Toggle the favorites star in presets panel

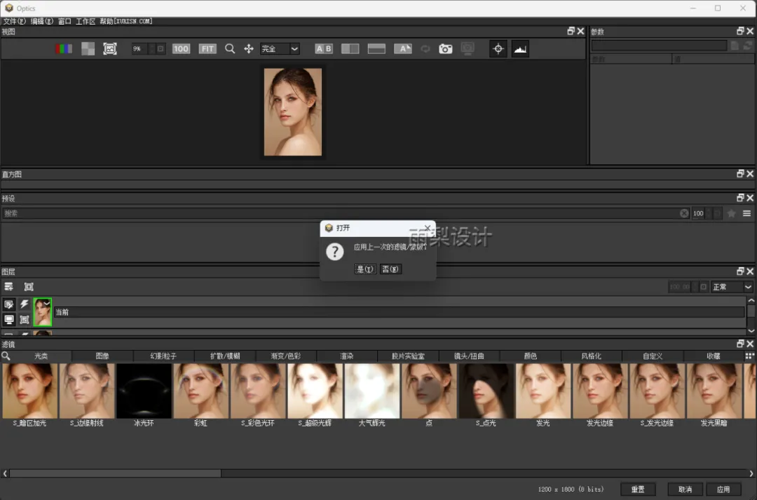coord(731,213)
